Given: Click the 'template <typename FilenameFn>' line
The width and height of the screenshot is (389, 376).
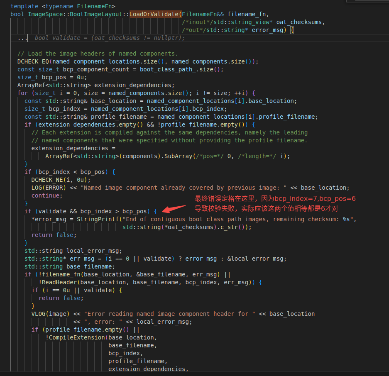Looking at the screenshot, I should (63, 7).
